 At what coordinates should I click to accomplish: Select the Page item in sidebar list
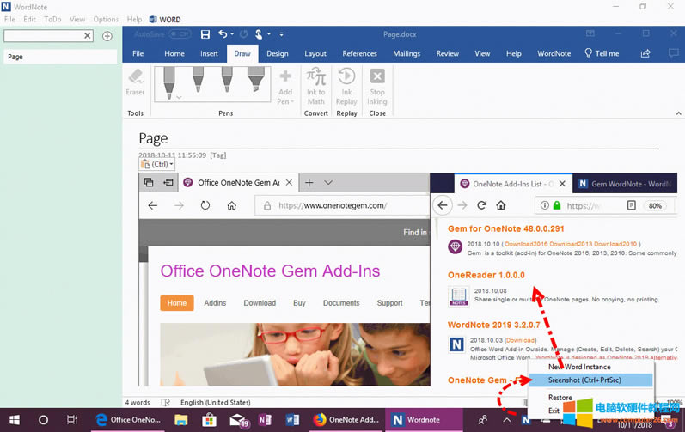58,57
